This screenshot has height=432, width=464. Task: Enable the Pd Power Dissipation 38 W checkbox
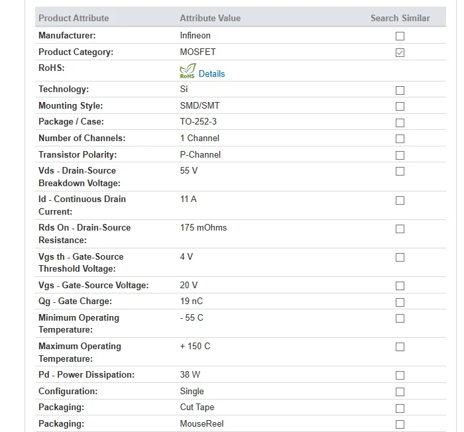click(400, 375)
